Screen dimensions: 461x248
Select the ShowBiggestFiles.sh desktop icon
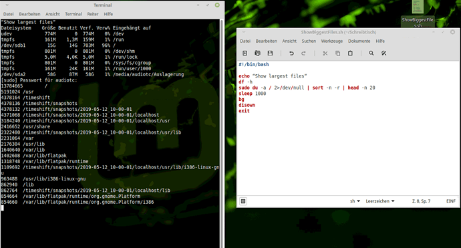point(418,14)
